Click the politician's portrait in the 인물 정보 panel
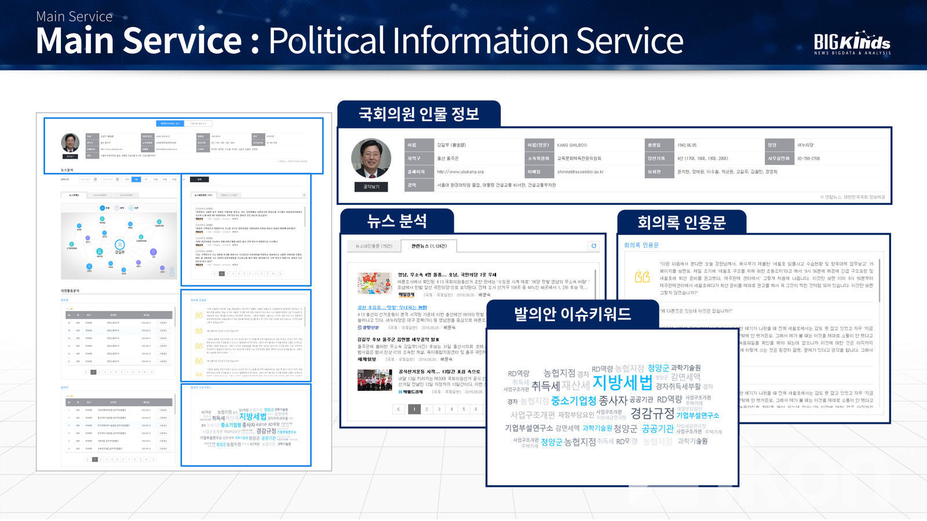 [x=371, y=158]
